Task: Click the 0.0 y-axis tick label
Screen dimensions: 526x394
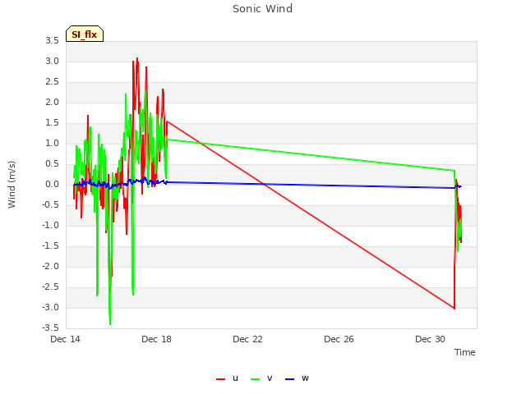Action: click(x=53, y=184)
